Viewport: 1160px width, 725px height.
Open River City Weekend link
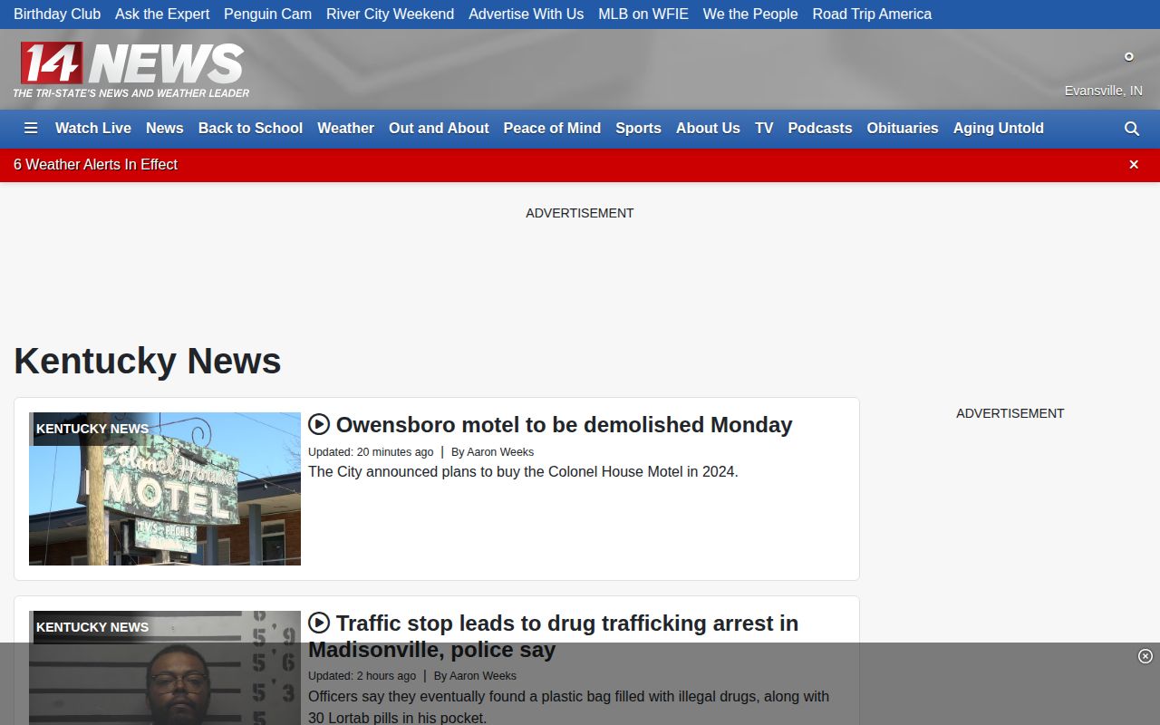pos(390,14)
